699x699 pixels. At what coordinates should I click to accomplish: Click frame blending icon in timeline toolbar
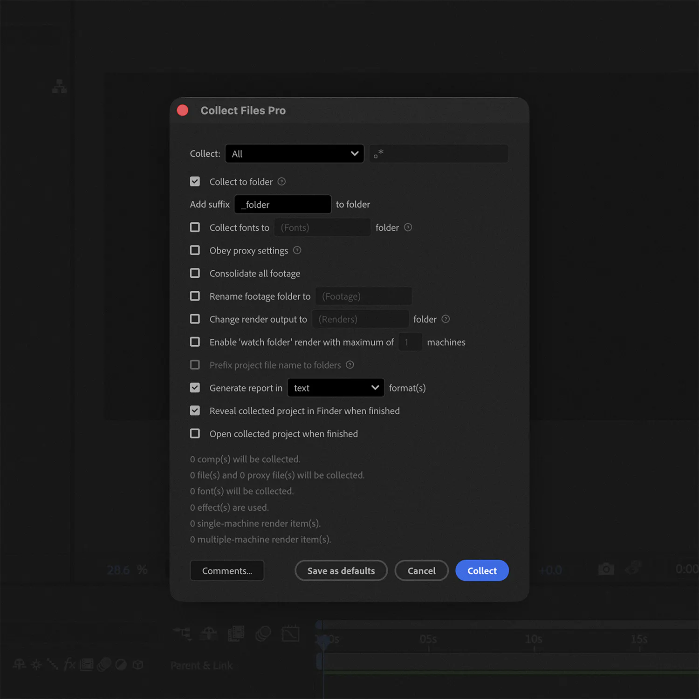(x=236, y=633)
